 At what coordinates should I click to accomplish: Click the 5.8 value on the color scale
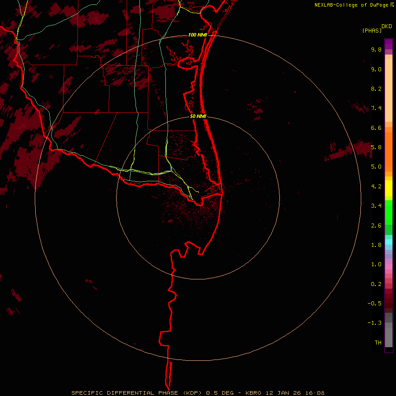376,147
